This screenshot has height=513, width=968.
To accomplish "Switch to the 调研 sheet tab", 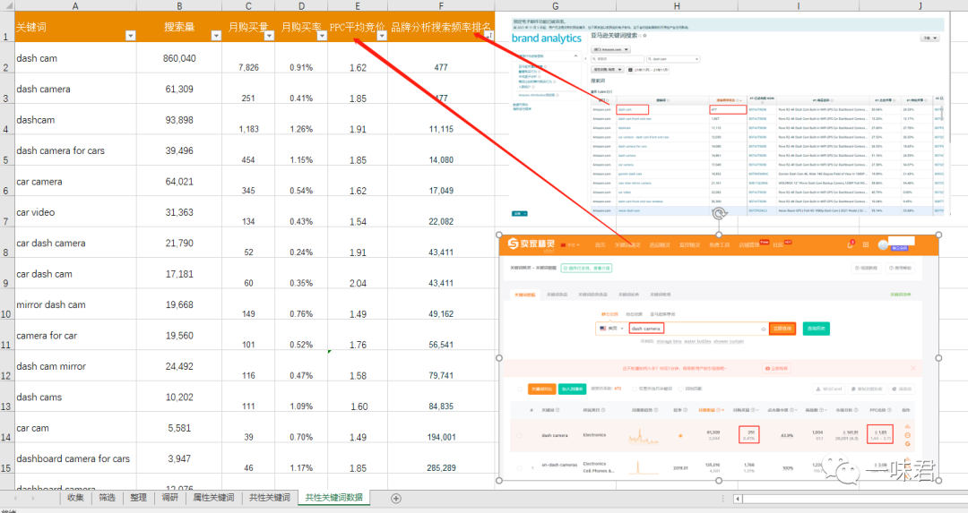I will tap(169, 498).
